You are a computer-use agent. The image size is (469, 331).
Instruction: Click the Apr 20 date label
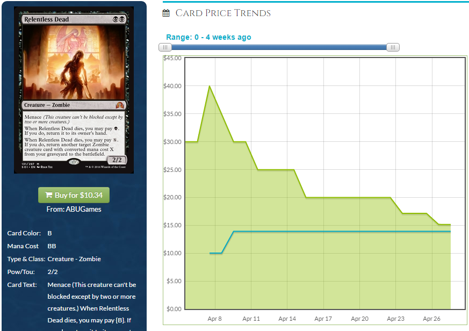point(359,319)
